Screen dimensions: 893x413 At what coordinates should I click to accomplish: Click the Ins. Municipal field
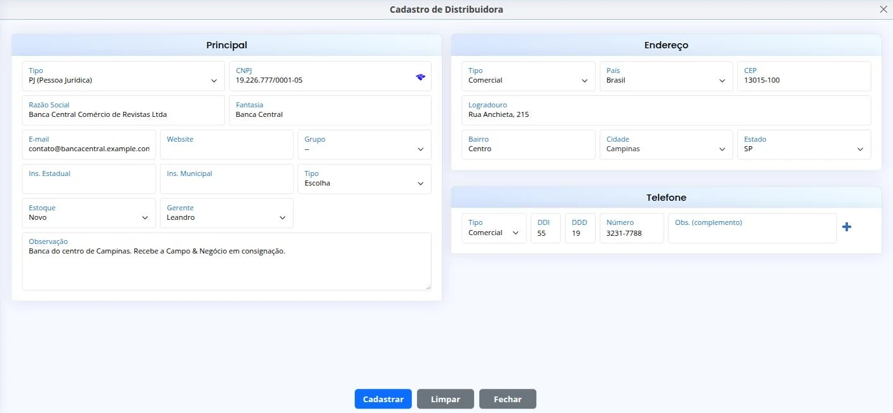click(x=227, y=179)
